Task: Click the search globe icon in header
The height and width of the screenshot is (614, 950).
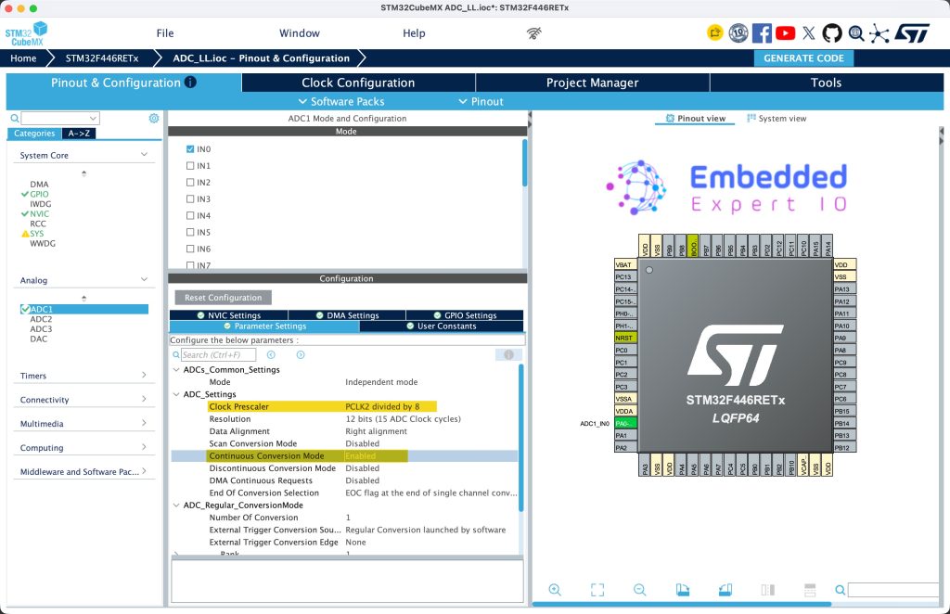Action: coord(856,33)
